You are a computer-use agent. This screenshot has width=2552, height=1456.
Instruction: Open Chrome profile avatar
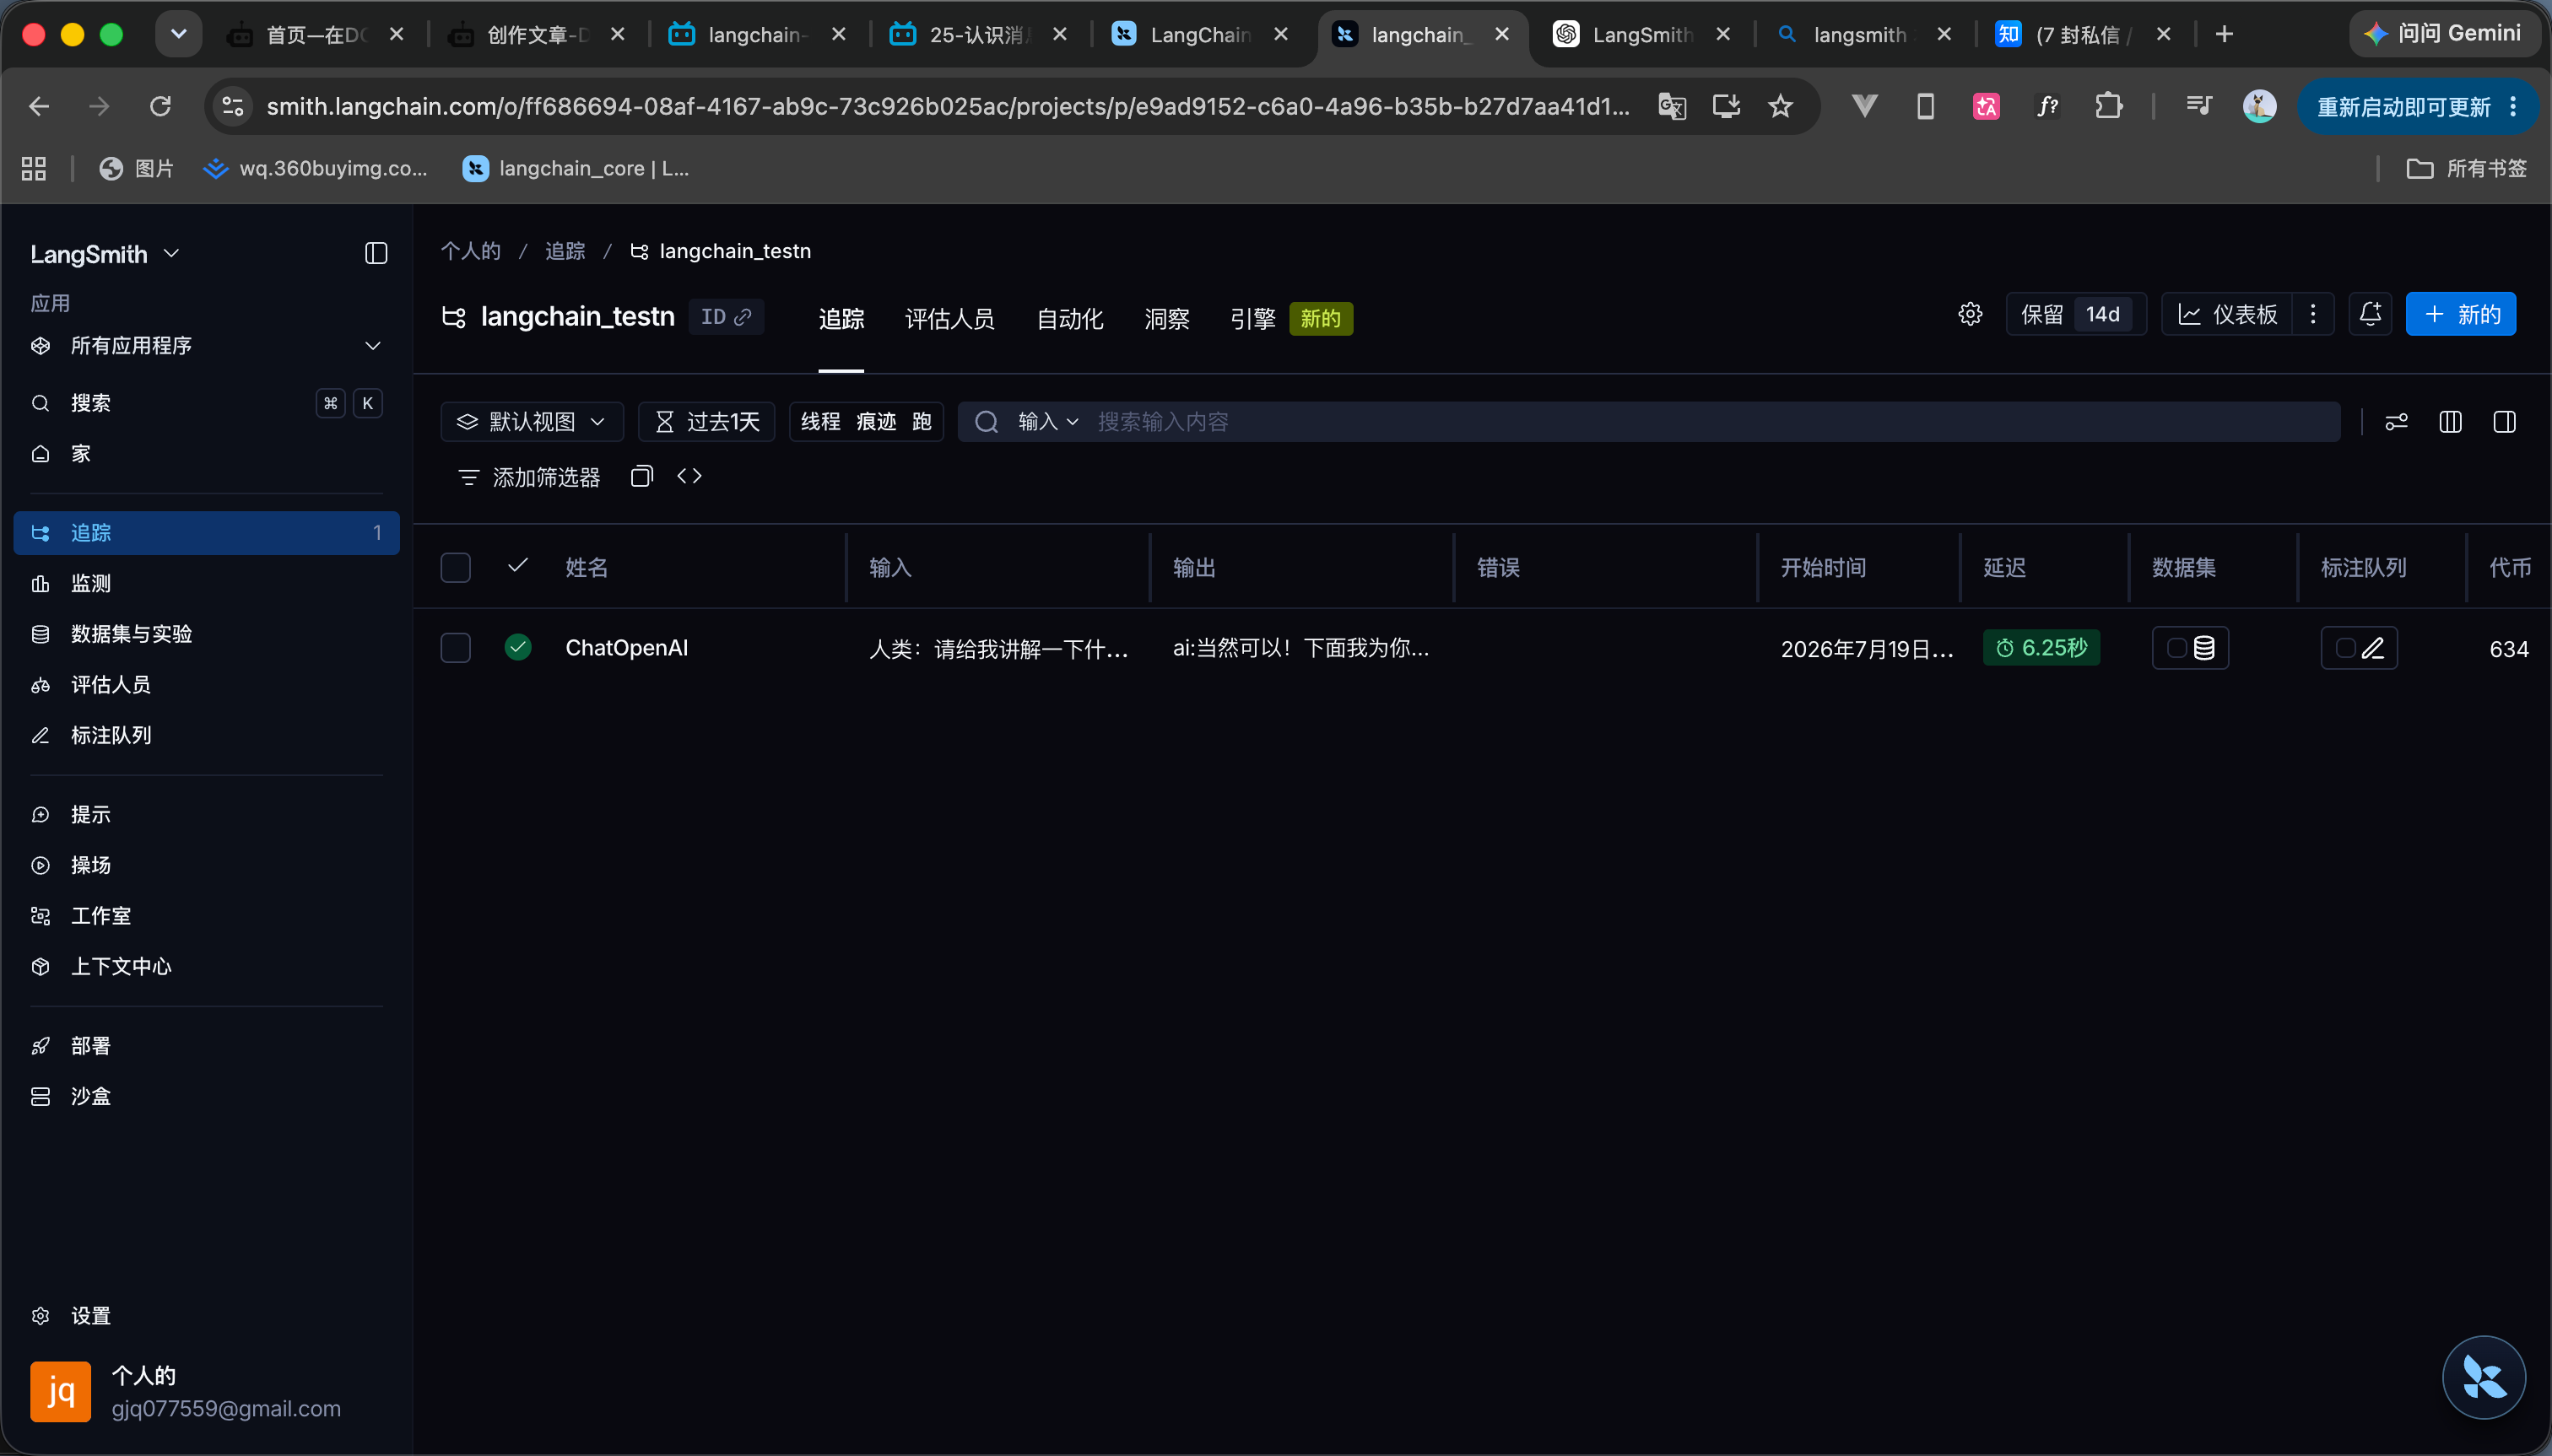2259,106
